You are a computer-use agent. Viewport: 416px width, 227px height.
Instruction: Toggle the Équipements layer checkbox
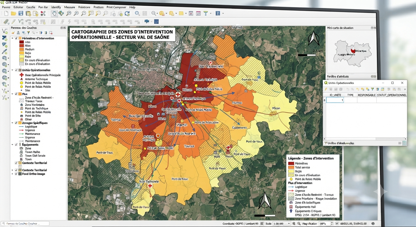[16, 145]
